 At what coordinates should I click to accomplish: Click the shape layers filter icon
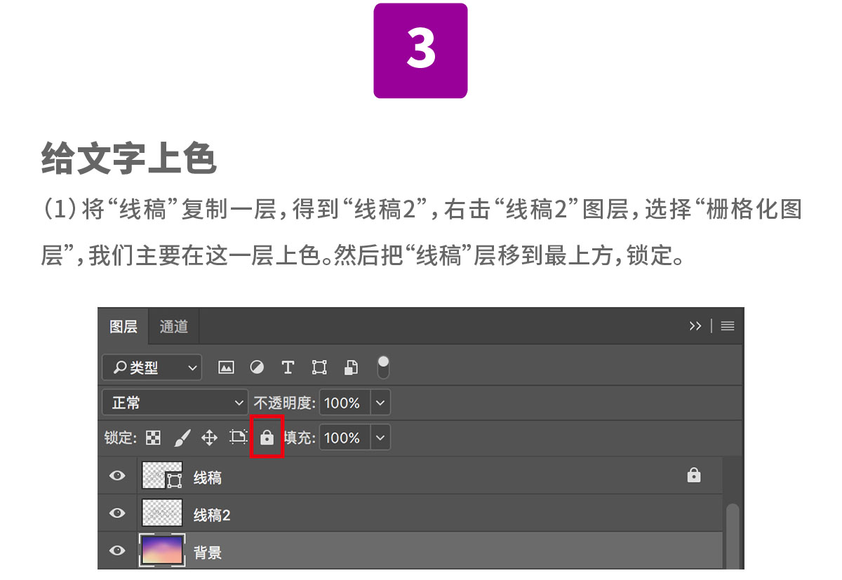coord(319,367)
